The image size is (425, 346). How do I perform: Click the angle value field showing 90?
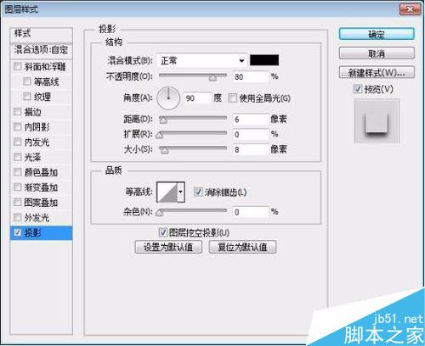click(198, 98)
